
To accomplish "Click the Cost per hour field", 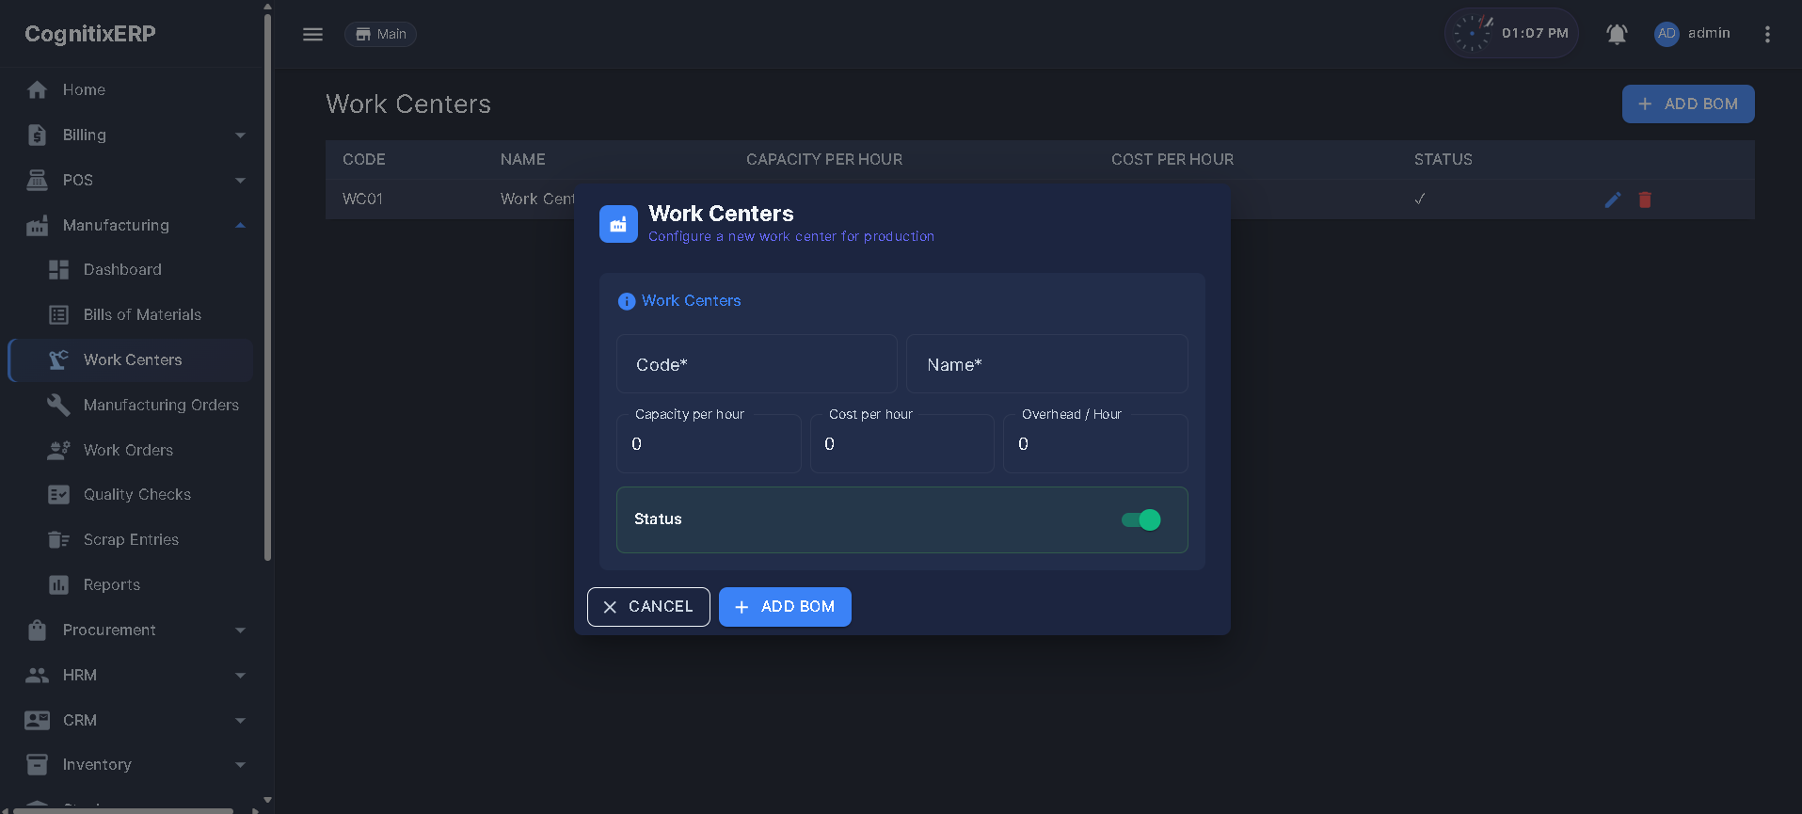I will pyautogui.click(x=902, y=443).
